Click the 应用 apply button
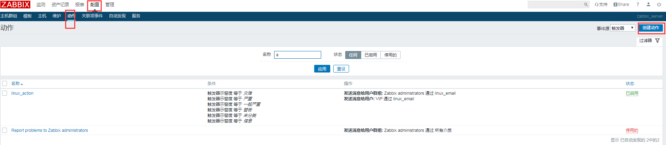This screenshot has height=145, width=666. [322, 69]
